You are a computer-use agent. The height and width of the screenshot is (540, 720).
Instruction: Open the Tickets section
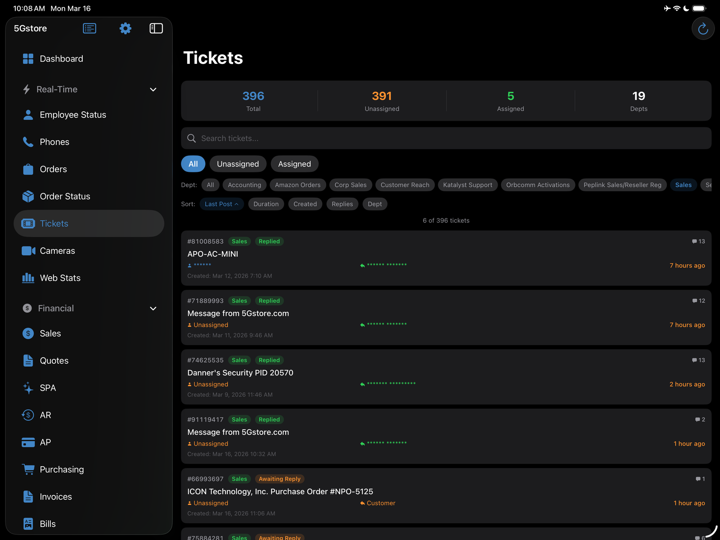(x=54, y=223)
